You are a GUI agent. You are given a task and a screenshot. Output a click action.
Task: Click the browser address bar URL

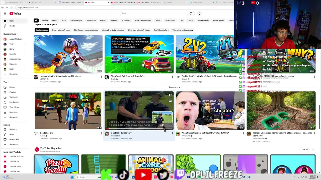click(28, 7)
